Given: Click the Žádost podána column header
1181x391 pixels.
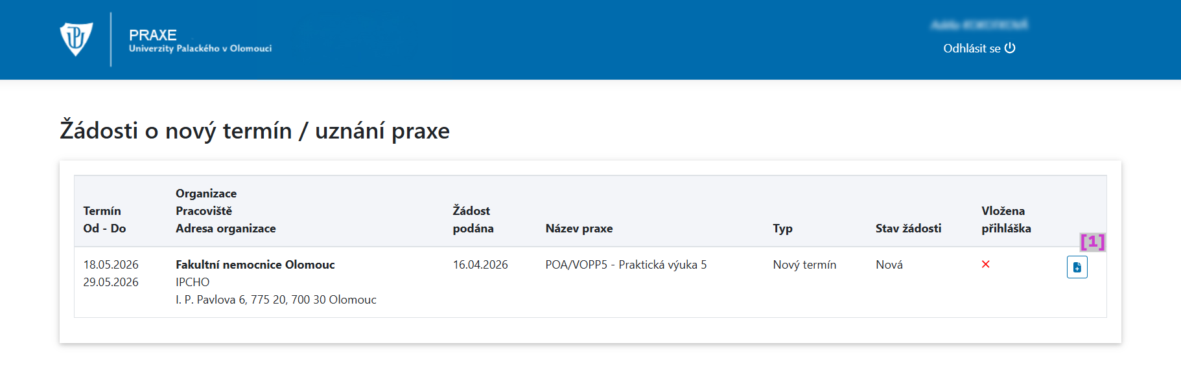Looking at the screenshot, I should pos(473,219).
